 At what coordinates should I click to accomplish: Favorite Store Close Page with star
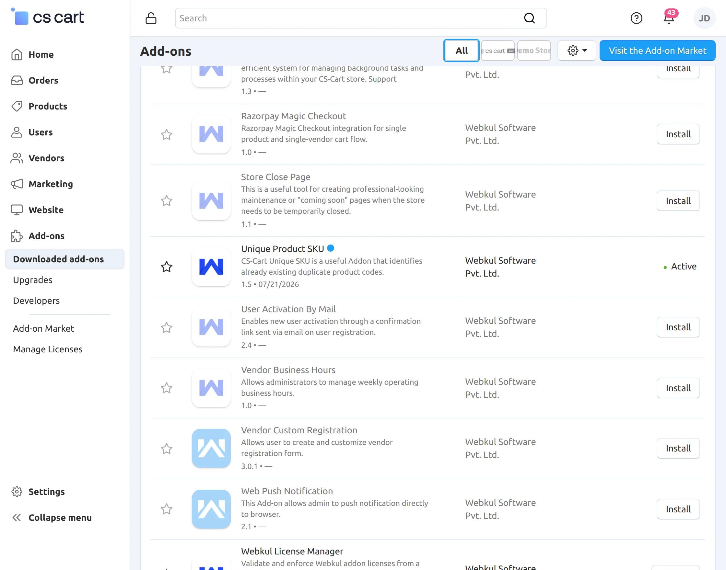pyautogui.click(x=166, y=201)
